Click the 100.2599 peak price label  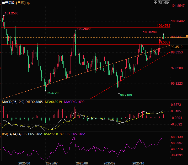click(x=83, y=29)
